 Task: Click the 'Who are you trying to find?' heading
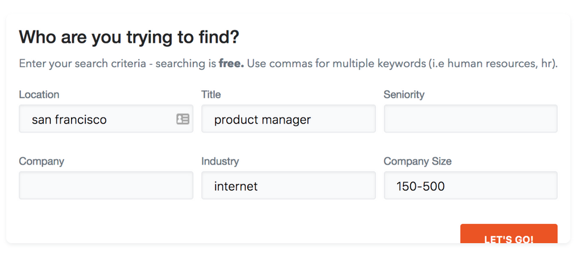click(129, 38)
